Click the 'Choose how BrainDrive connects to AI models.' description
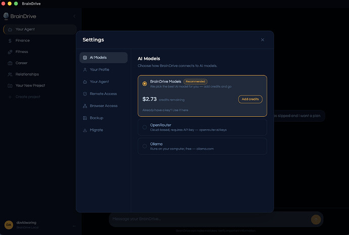The height and width of the screenshot is (235, 349). click(x=177, y=66)
